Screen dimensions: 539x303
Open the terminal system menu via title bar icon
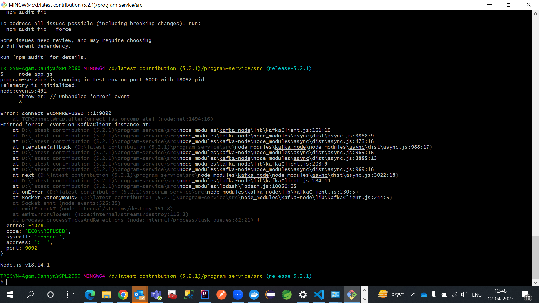tap(4, 5)
